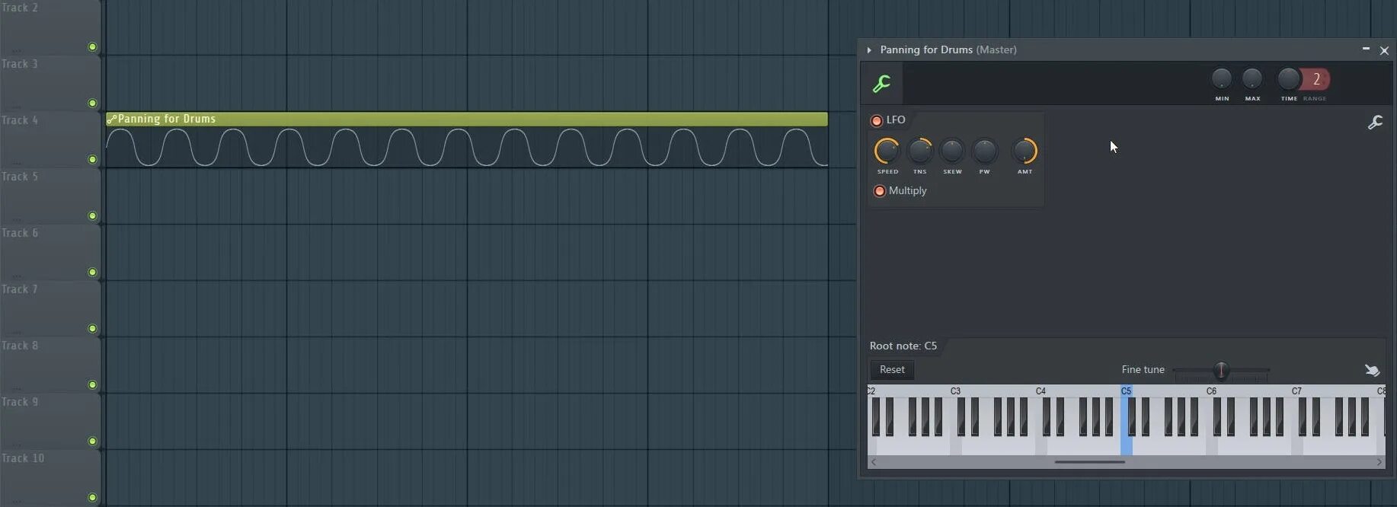The height and width of the screenshot is (507, 1397).
Task: Click the TIME knob
Action: click(x=1289, y=78)
